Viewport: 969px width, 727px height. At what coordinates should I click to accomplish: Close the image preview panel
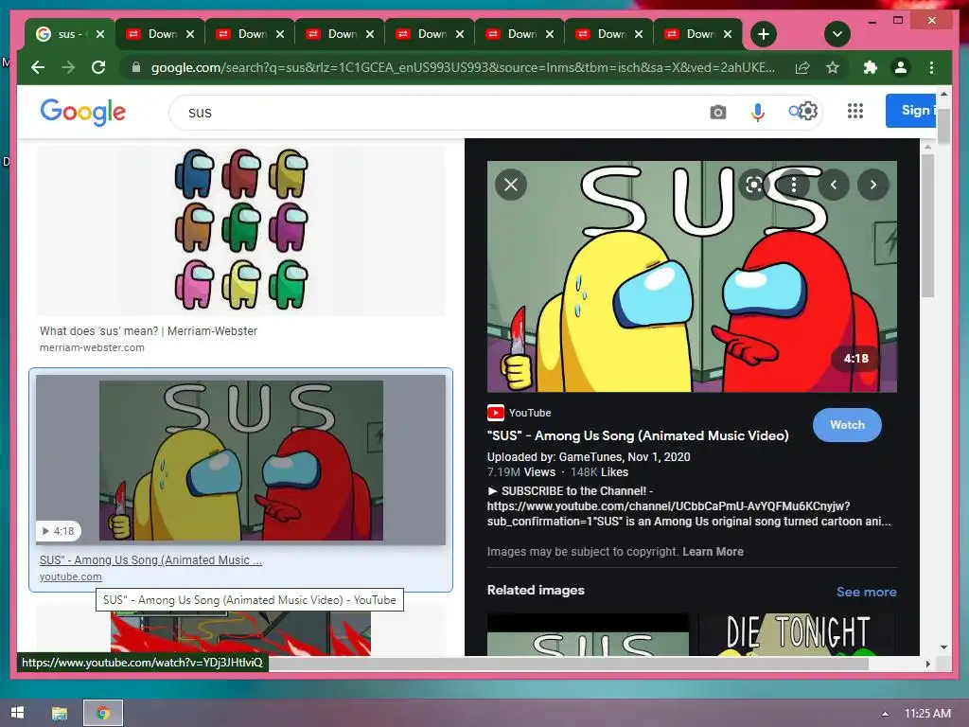tap(511, 185)
